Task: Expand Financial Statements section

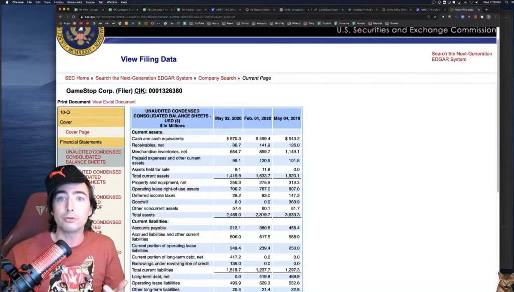Action: [x=91, y=142]
